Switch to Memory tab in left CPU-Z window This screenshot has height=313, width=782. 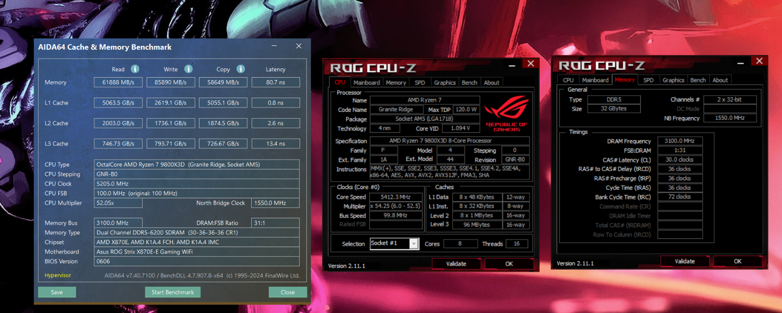point(396,83)
